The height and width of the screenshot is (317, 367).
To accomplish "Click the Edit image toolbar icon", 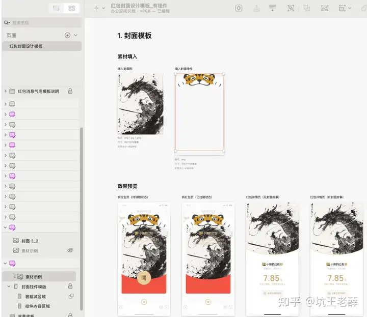I will pos(324,8).
